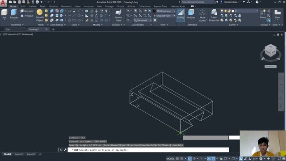Add a new layout with plus button
Image resolution: width=286 pixels, height=161 pixels.
tap(40, 154)
